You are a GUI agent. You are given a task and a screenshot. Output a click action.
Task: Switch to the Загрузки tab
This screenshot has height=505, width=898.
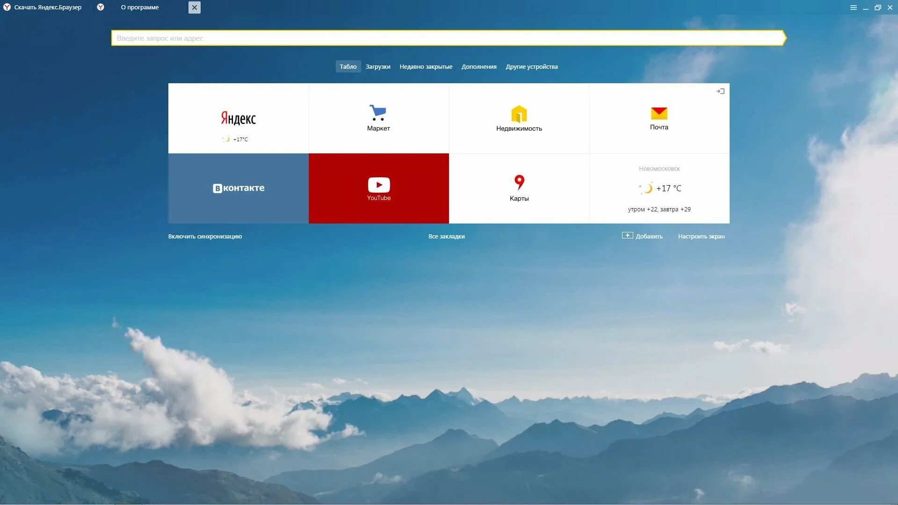coord(377,67)
